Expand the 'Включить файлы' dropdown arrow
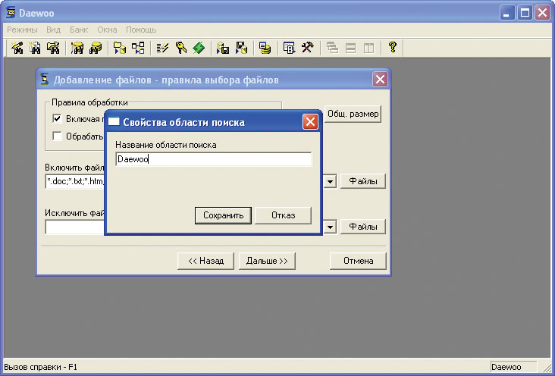 (331, 182)
